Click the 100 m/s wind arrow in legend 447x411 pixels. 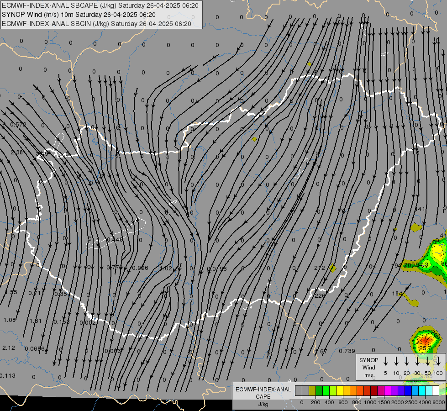point(438,361)
